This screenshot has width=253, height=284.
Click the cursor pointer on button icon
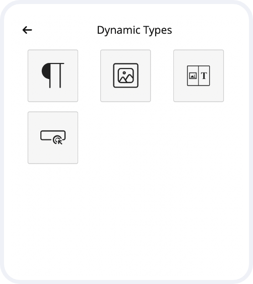click(58, 140)
